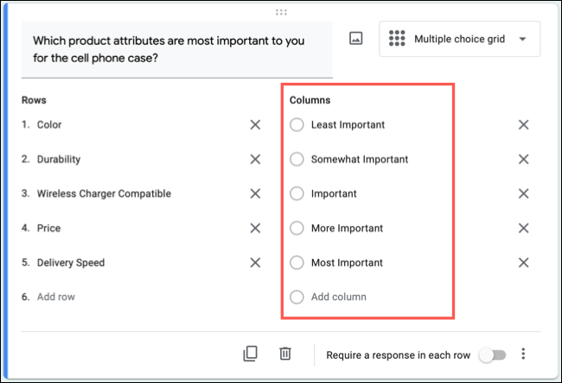The height and width of the screenshot is (383, 562).
Task: Duplicate this question with the copy icon
Action: tap(250, 354)
